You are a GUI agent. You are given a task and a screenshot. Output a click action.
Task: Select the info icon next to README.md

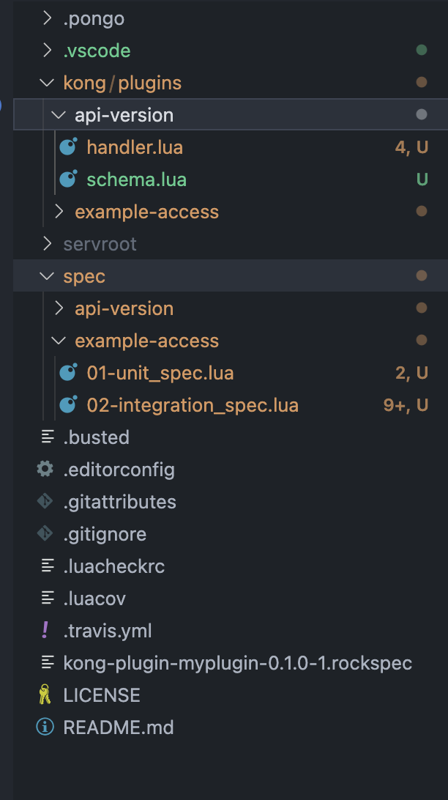coord(44,727)
